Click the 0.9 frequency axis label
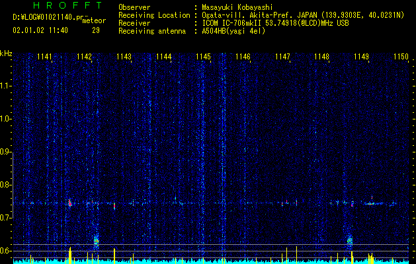The height and width of the screenshot is (264, 416). click(x=5, y=152)
